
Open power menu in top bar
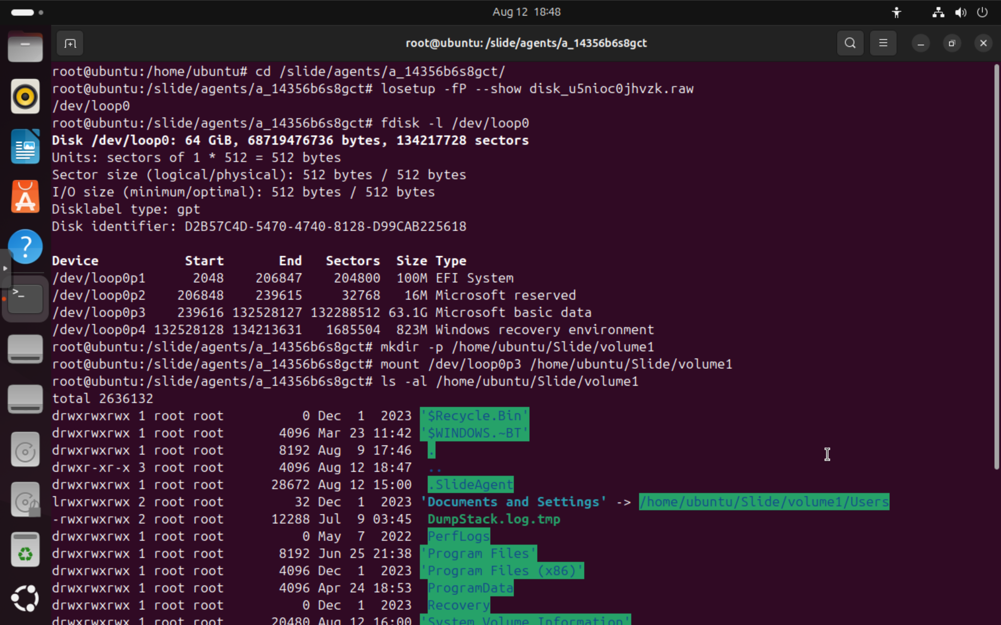pos(982,12)
